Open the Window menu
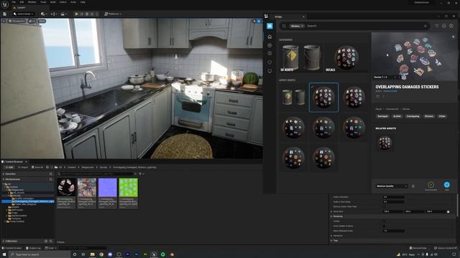This screenshot has height=258, width=460. (x=32, y=2)
